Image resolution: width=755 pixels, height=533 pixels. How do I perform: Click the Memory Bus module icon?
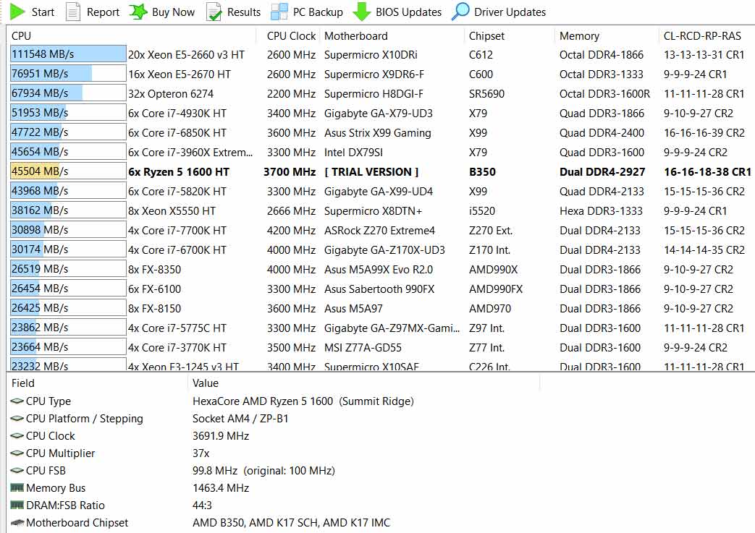(17, 488)
